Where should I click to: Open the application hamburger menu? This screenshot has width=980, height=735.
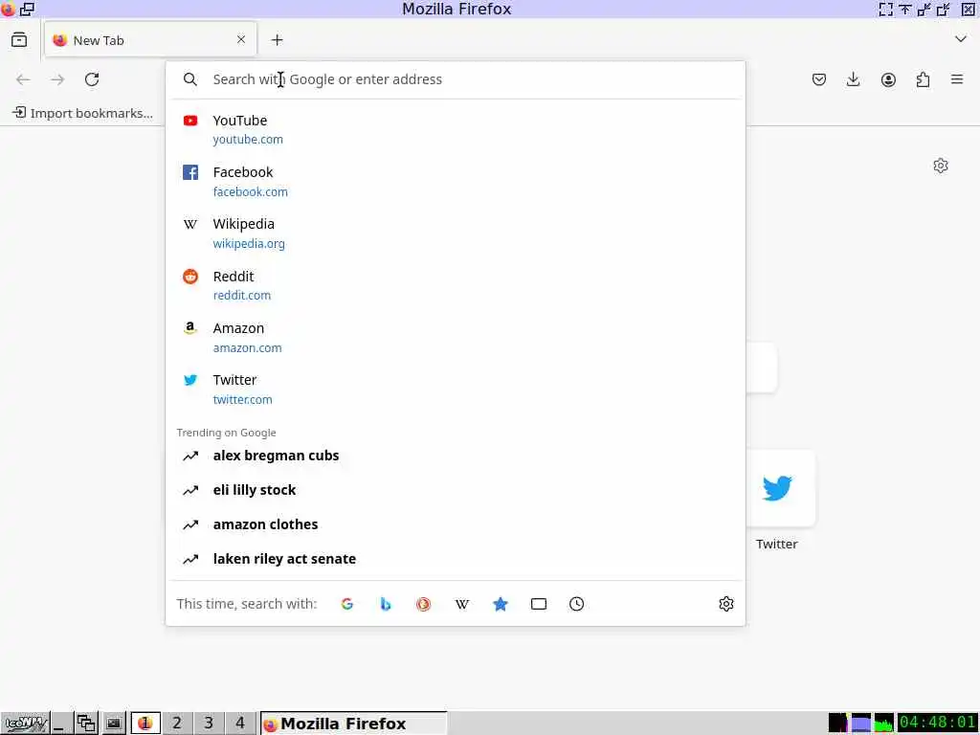[957, 79]
